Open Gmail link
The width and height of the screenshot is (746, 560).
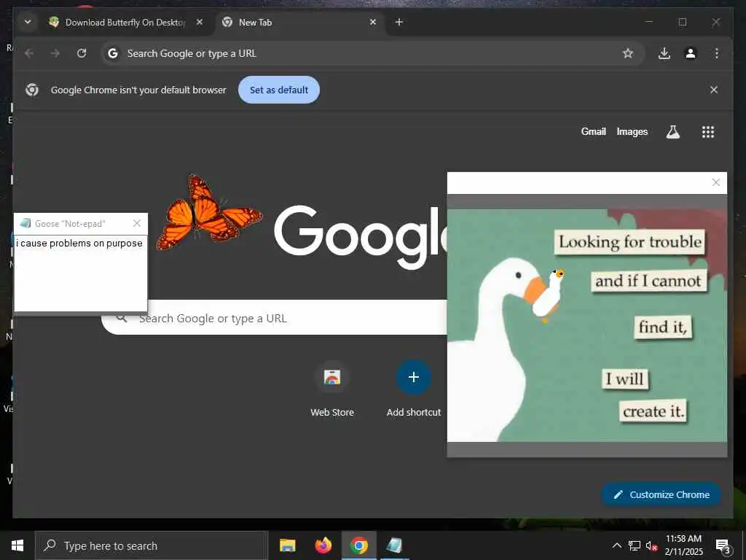coord(593,131)
